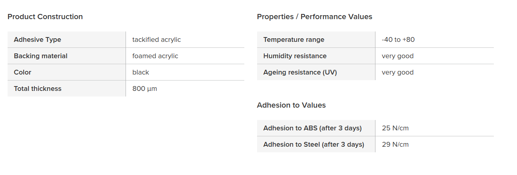Select the Color row label
This screenshot has width=517, height=175.
click(x=22, y=72)
